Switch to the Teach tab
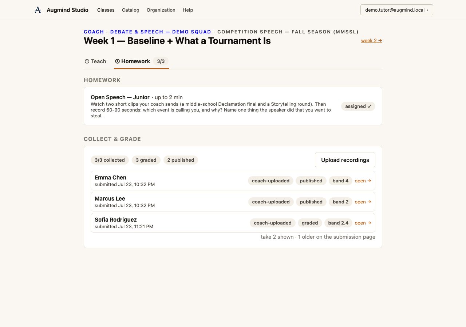 [x=95, y=61]
